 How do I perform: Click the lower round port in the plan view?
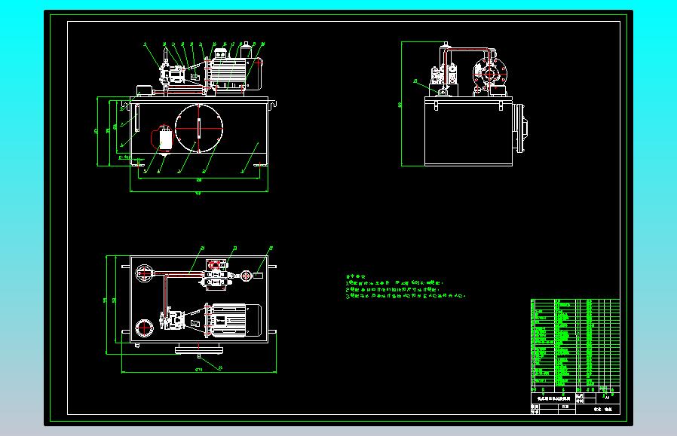point(144,328)
